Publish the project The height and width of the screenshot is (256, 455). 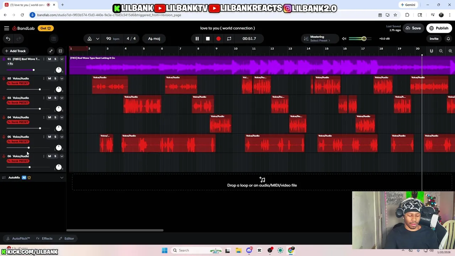point(439,28)
